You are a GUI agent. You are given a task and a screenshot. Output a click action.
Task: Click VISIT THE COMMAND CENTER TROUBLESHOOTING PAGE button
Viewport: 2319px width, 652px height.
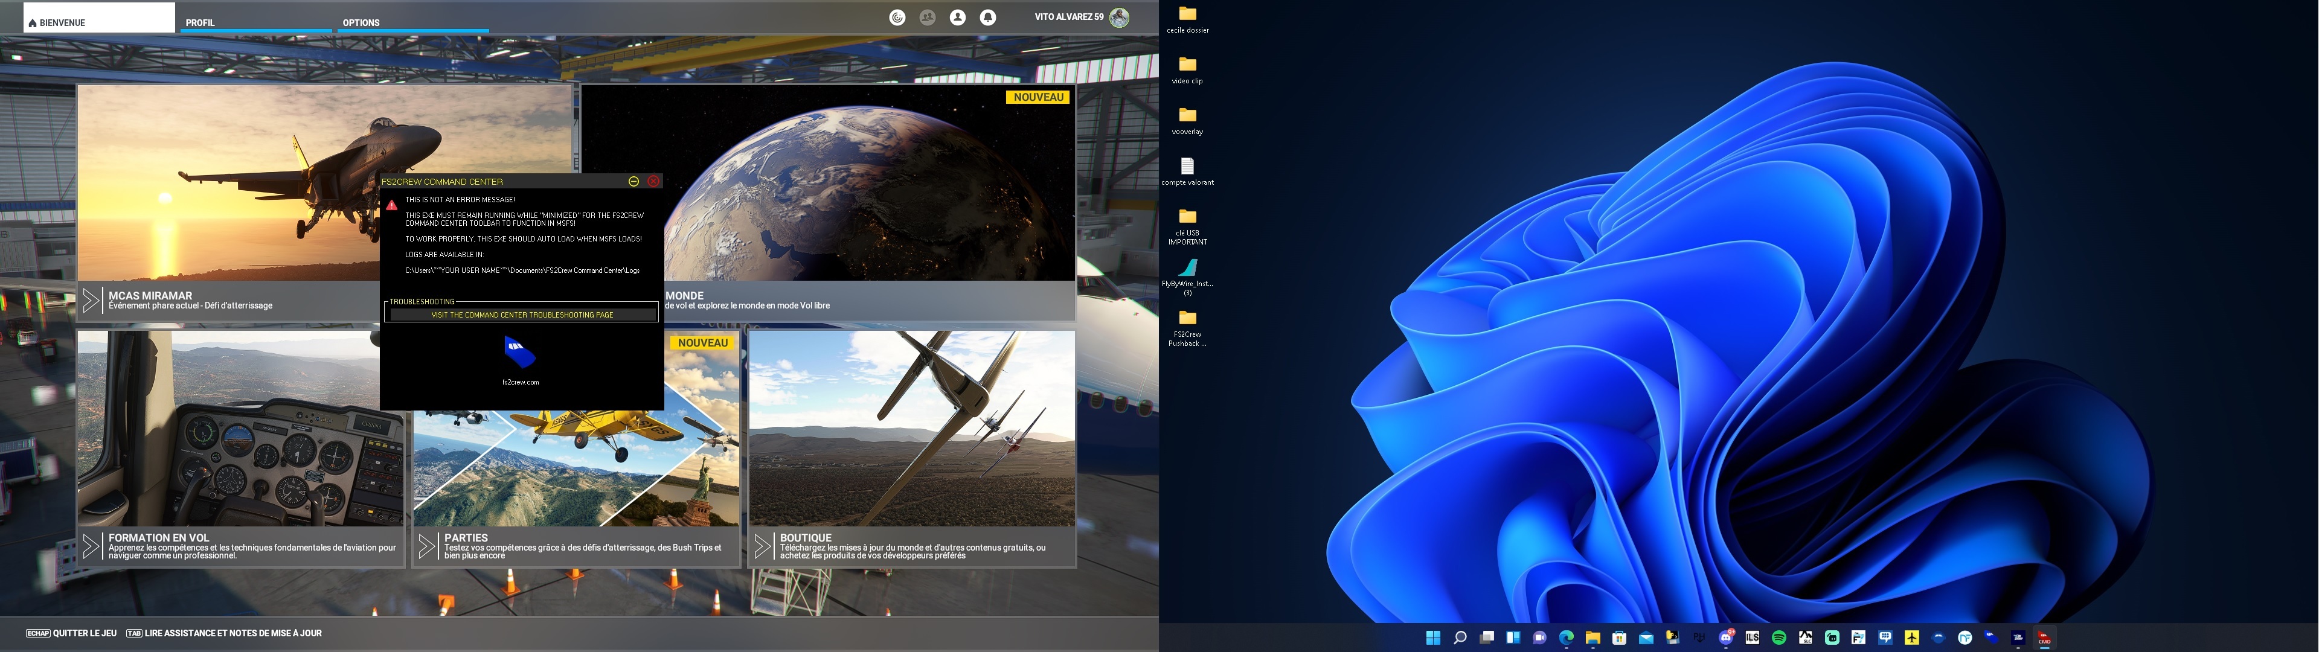coord(522,315)
